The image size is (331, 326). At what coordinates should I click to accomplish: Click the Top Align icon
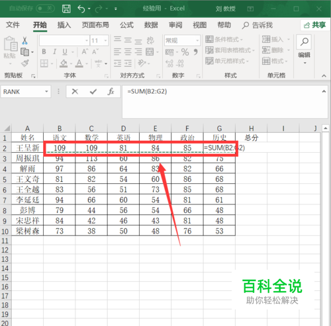[x=117, y=40]
